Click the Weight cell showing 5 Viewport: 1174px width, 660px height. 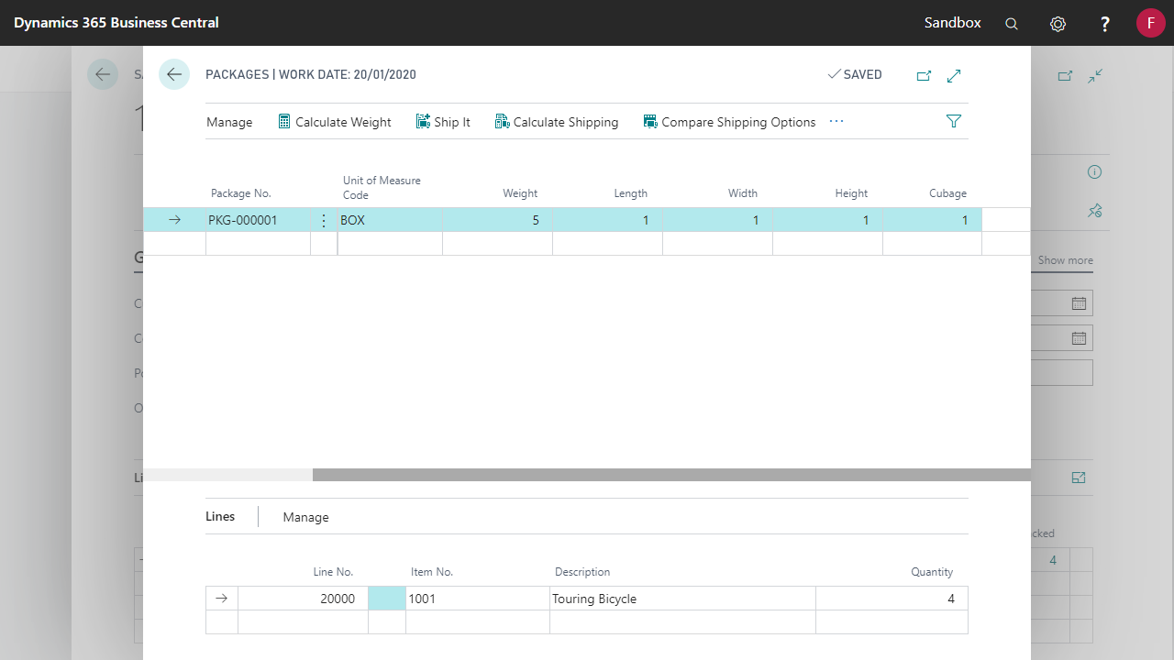(498, 220)
